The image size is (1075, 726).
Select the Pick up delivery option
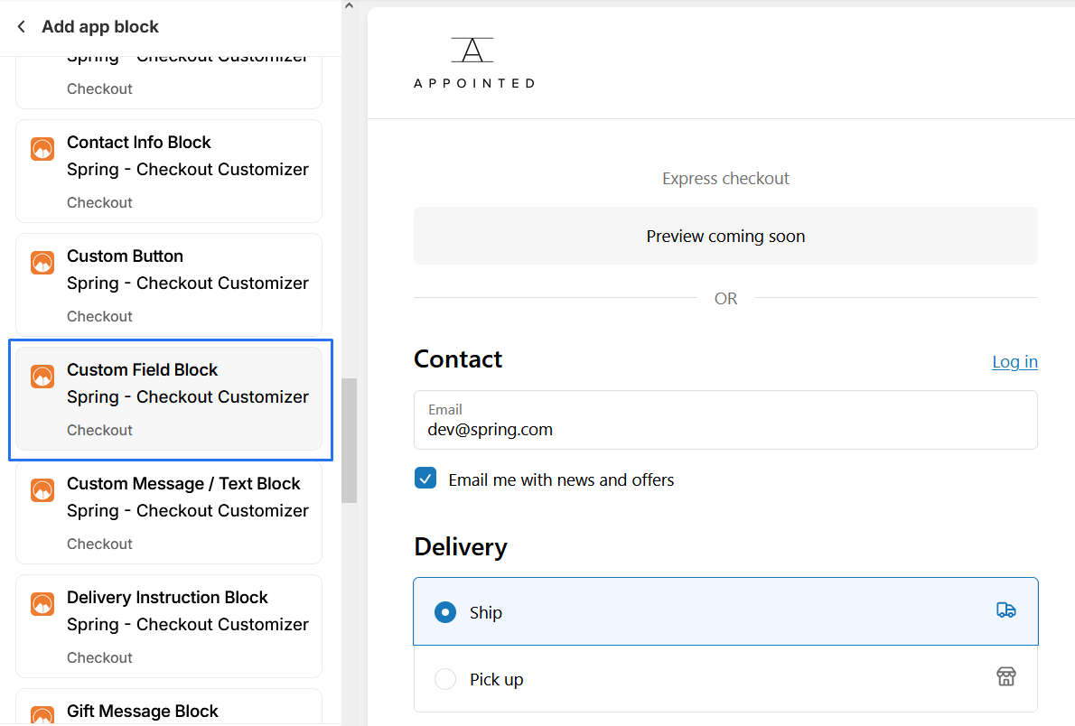444,678
